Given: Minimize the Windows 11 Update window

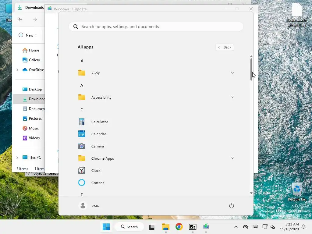Looking at the screenshot, I should tap(223, 9).
